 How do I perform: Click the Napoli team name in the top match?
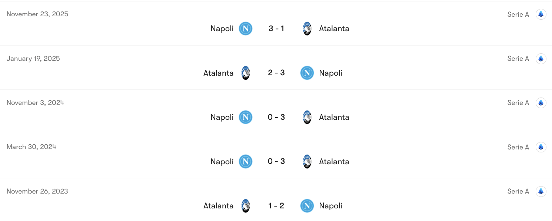click(x=222, y=29)
